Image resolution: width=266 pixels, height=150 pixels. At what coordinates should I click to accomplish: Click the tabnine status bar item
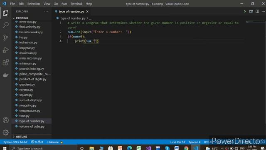point(54,142)
